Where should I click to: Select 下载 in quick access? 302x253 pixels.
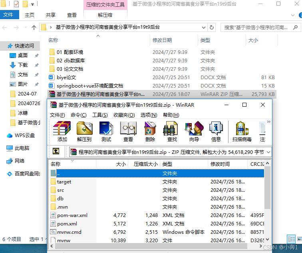point(22,65)
